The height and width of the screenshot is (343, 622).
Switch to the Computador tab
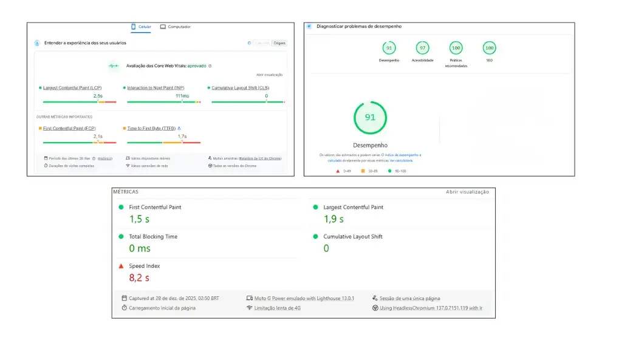tap(176, 27)
